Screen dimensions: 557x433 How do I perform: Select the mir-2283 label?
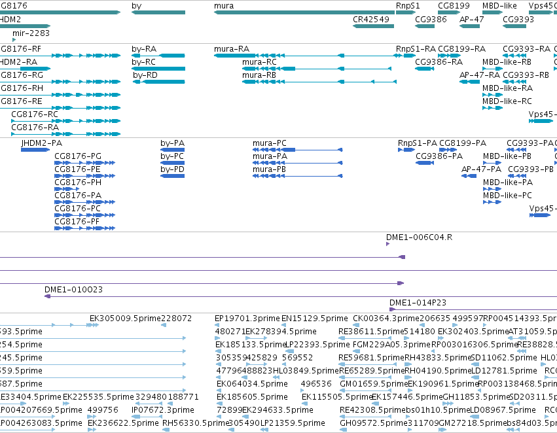[x=31, y=33]
